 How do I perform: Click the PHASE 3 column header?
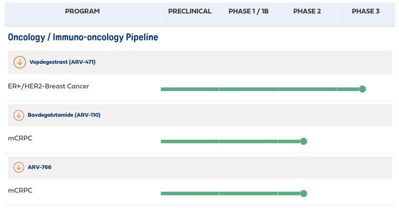tap(366, 11)
